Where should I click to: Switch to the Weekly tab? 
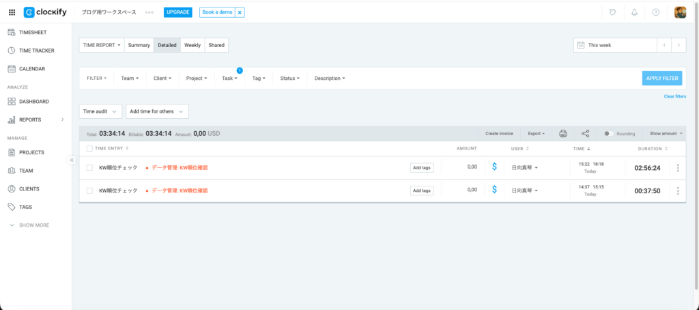(192, 45)
